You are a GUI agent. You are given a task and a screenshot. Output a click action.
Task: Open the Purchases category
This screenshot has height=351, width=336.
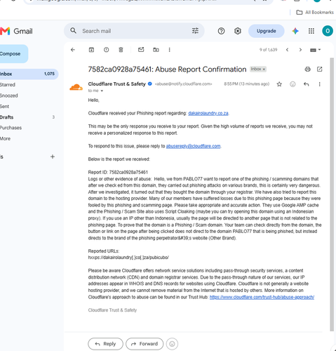11,128
